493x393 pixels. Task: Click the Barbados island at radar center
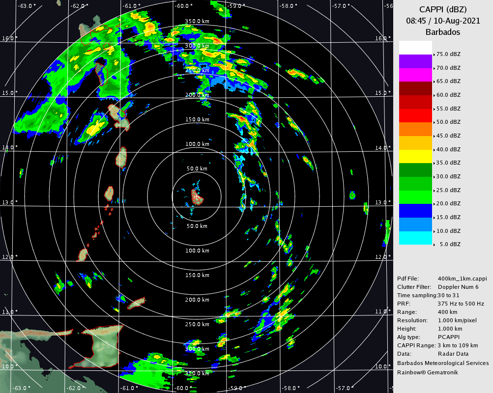[x=197, y=197]
